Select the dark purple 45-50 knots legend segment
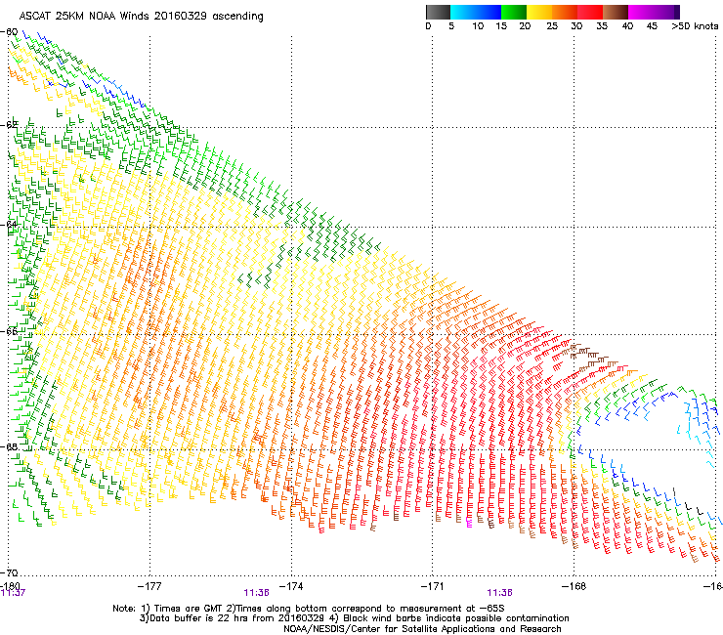The height and width of the screenshot is (635, 723). click(x=666, y=12)
